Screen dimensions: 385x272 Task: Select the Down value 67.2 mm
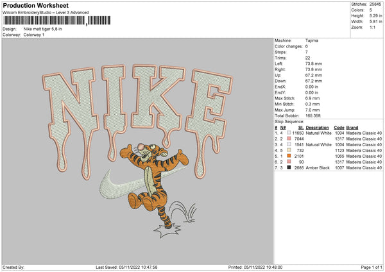[x=314, y=81]
